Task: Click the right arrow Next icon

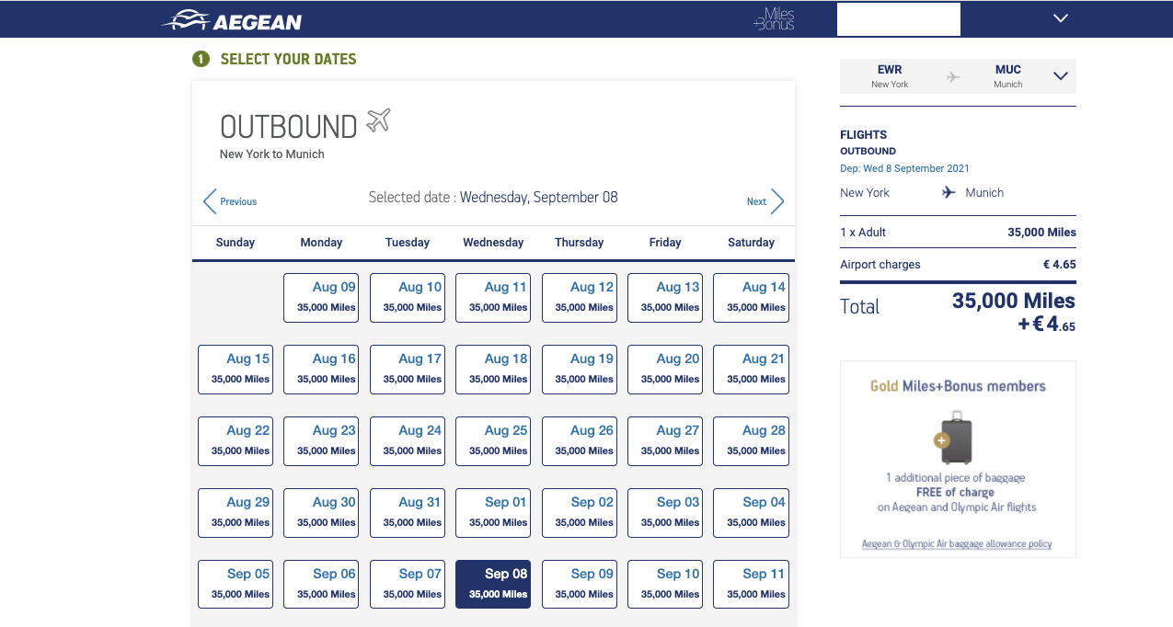Action: pyautogui.click(x=777, y=201)
